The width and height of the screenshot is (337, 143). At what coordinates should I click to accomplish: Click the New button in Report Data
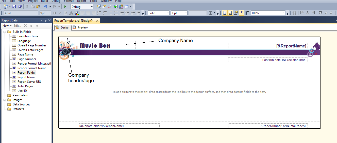click(7, 25)
